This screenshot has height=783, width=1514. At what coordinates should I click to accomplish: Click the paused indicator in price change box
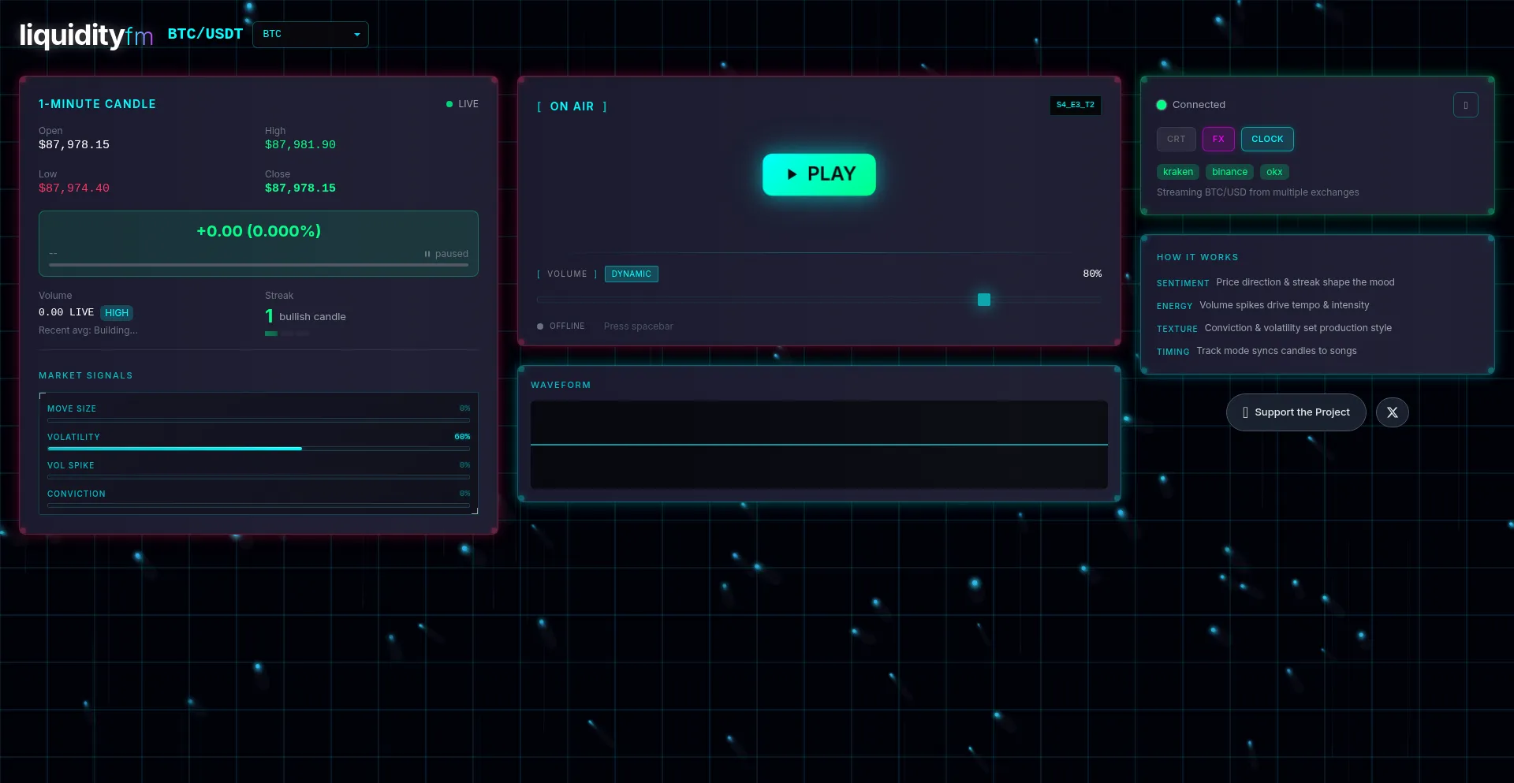[x=446, y=254]
